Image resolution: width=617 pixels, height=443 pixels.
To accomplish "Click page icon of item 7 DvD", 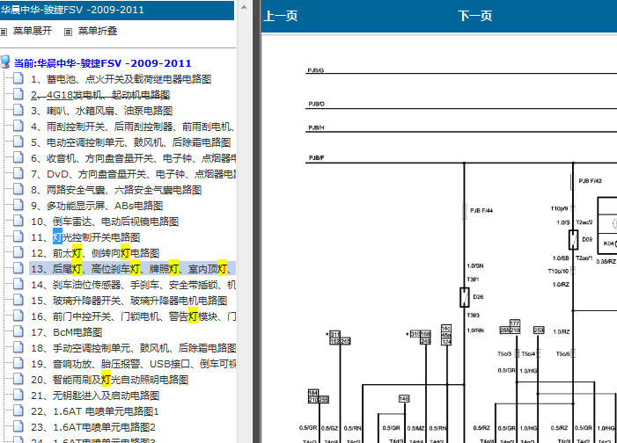I will click(x=18, y=173).
